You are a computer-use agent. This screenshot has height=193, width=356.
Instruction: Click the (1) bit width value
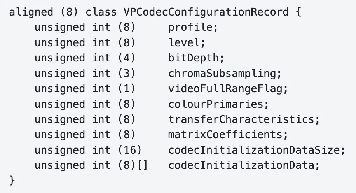coord(126,89)
